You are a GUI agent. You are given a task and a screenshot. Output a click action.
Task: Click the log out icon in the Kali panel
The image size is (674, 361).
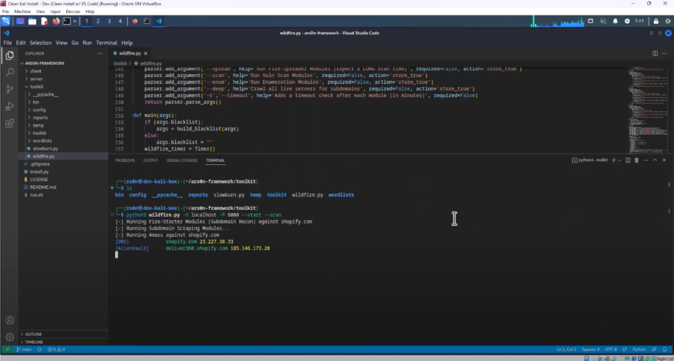coord(668,21)
